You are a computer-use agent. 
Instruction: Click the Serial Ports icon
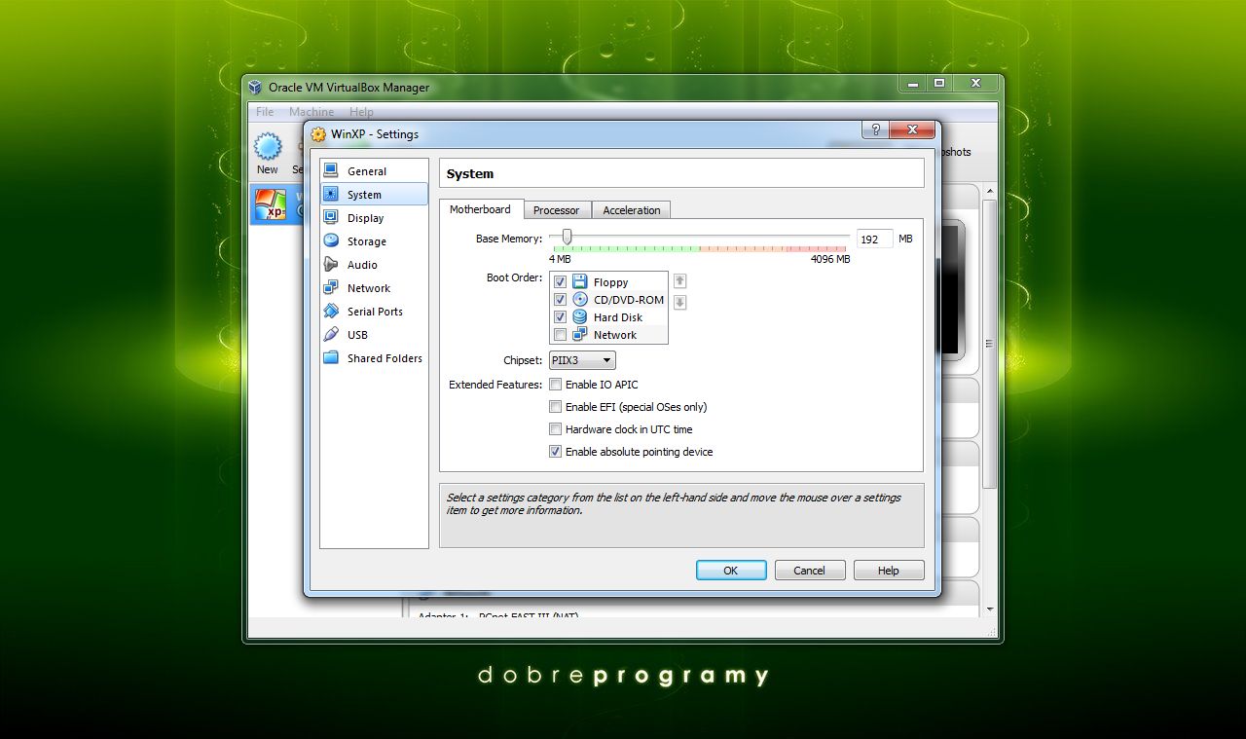pos(331,311)
